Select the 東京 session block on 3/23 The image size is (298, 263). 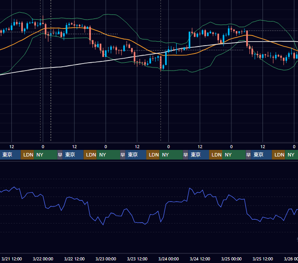[136, 155]
